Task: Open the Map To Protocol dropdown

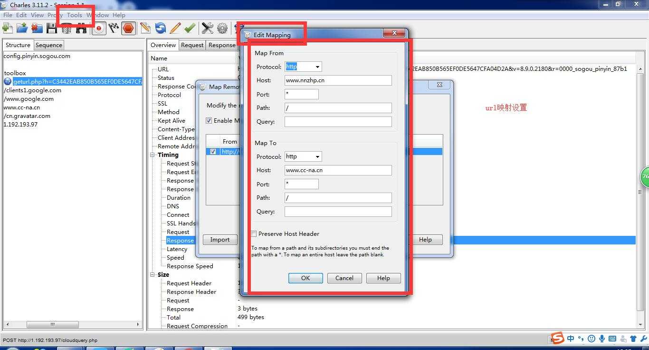Action: (x=317, y=156)
